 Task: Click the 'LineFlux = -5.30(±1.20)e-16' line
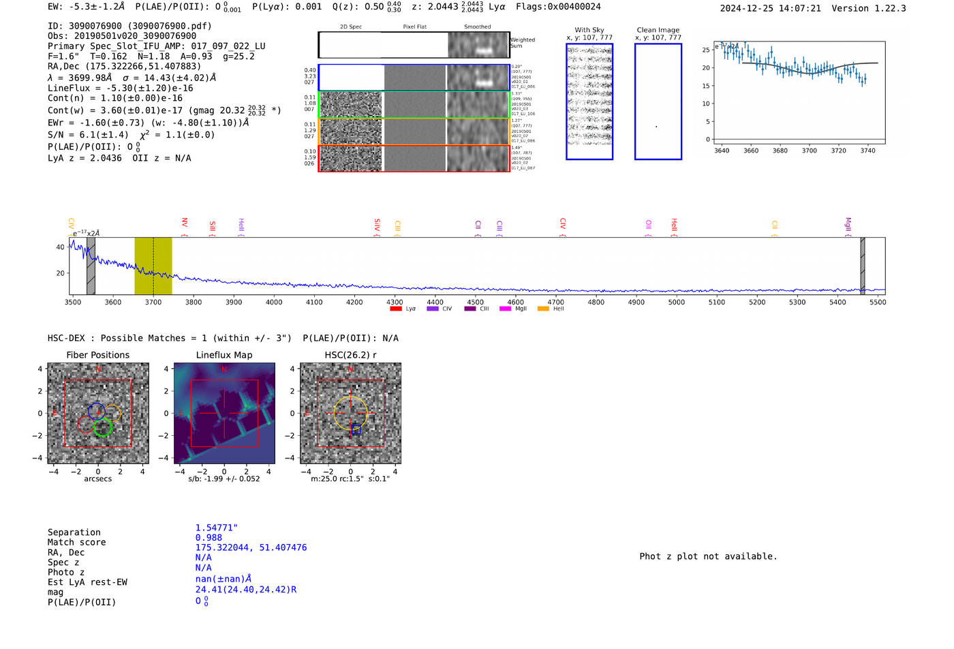tap(121, 88)
